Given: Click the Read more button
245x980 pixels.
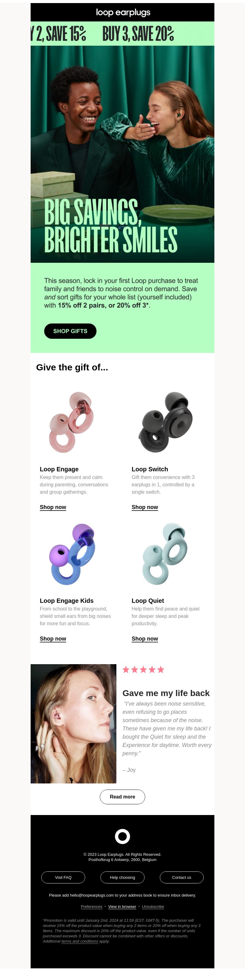Looking at the screenshot, I should pos(122,797).
